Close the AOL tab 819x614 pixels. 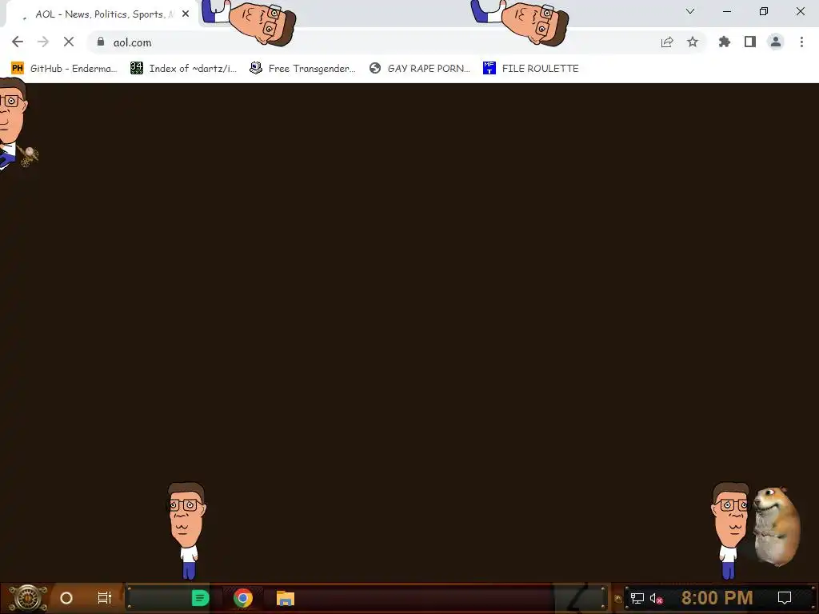coord(186,14)
